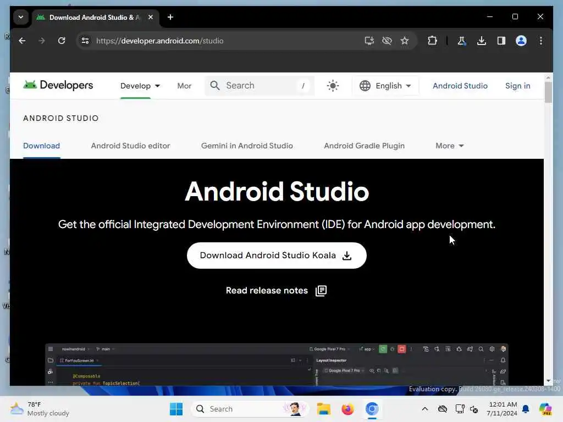Click Download Android Studio Koala button
This screenshot has height=422, width=563.
[x=277, y=256]
